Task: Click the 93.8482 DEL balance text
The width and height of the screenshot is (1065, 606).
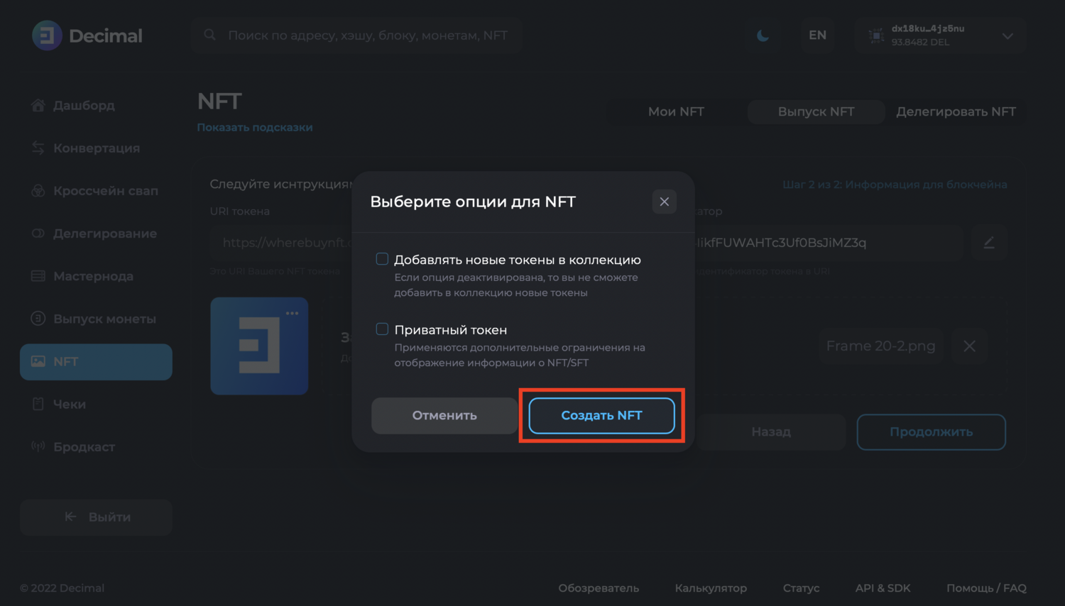Action: [x=920, y=43]
